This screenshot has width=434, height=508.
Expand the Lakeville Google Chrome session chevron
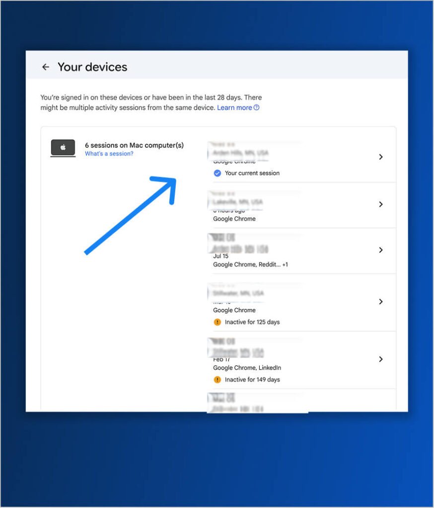coord(381,204)
